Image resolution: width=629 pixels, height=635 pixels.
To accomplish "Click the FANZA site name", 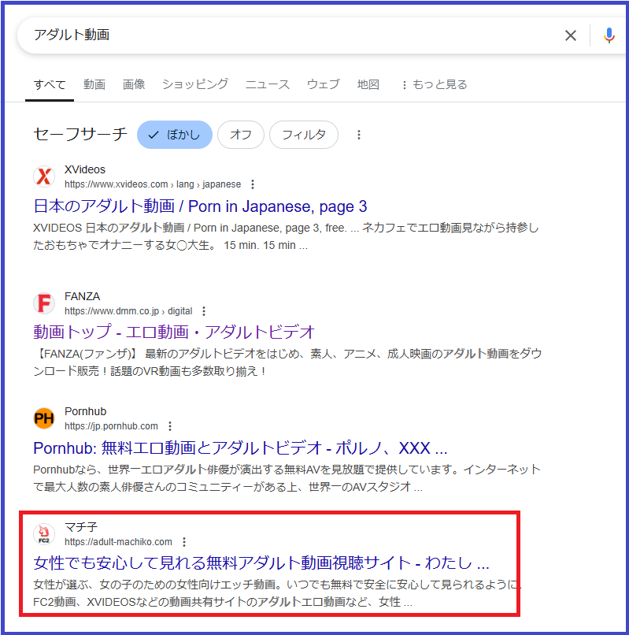I will 82,296.
